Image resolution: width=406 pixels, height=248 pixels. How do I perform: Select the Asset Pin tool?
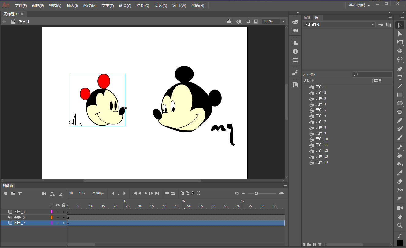400,199
